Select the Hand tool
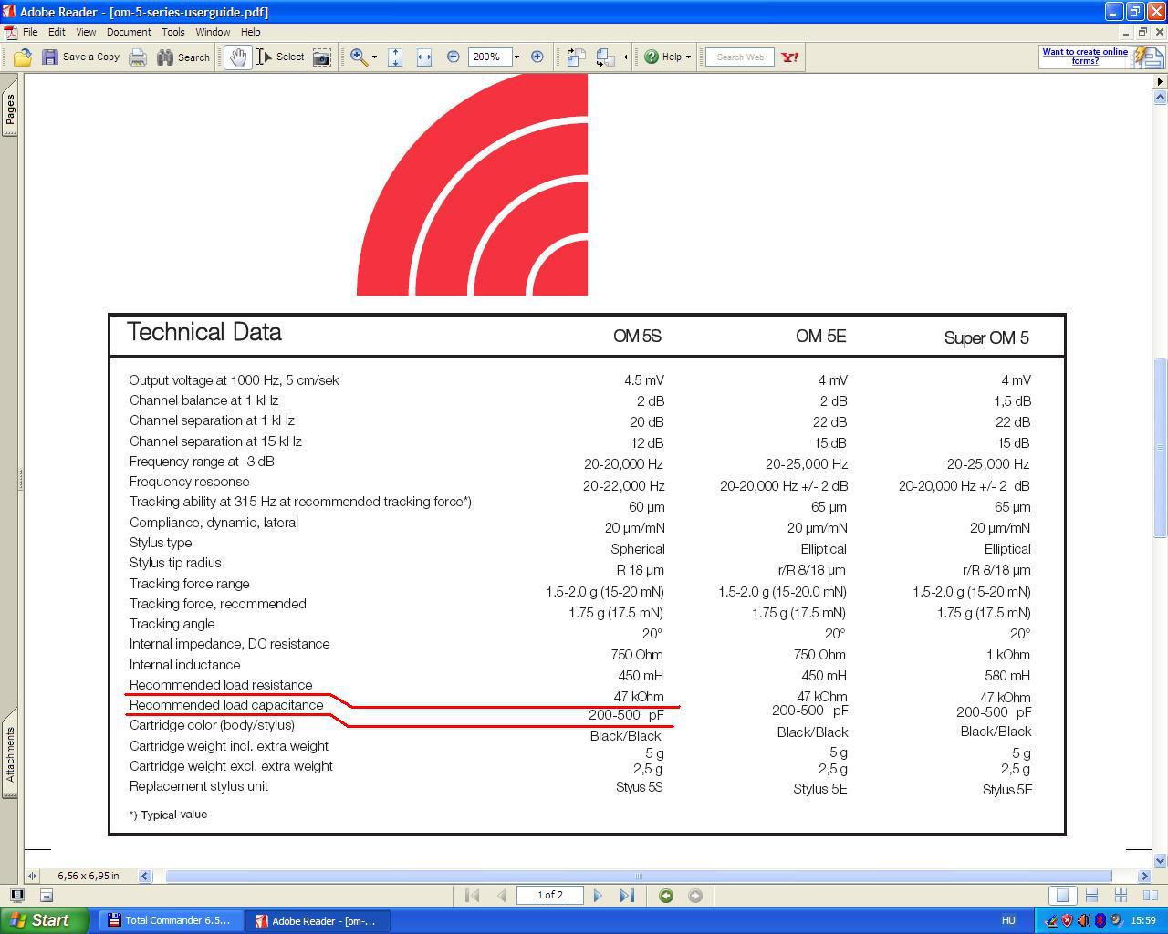This screenshot has height=934, width=1168. point(238,57)
